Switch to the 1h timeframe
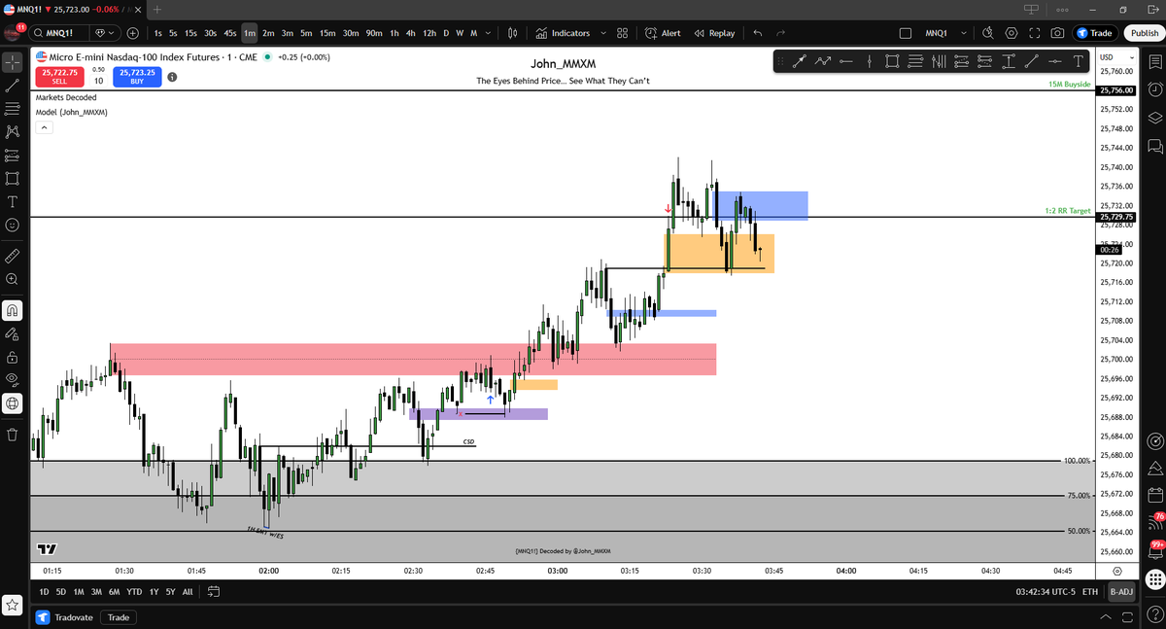Screen dimensions: 1166x629 (394, 33)
